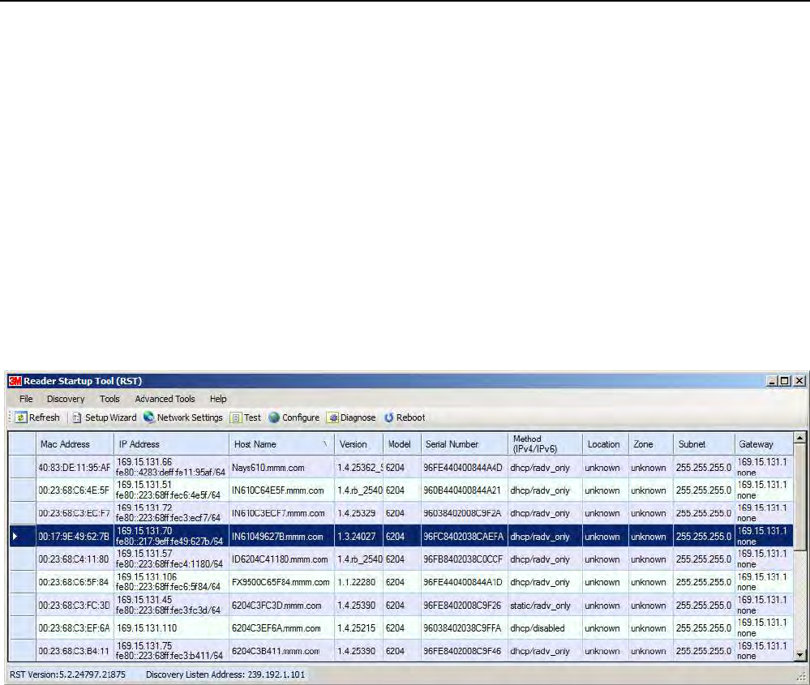810x685 pixels.
Task: Sort by Serial Number column header
Action: (x=465, y=443)
